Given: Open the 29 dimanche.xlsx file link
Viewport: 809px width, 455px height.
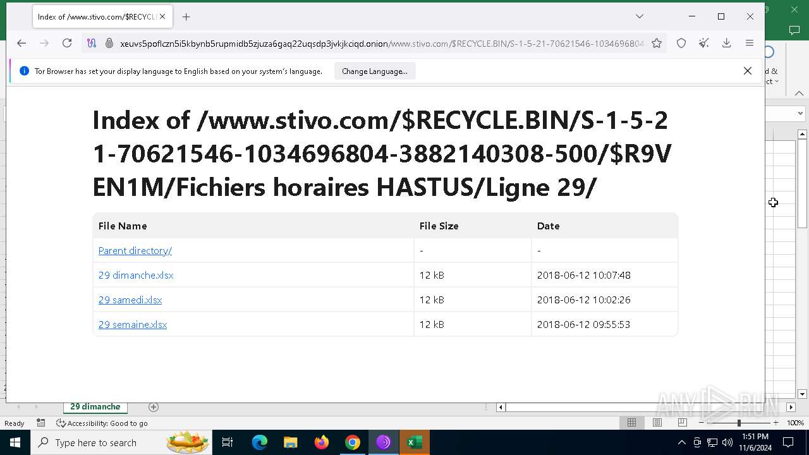Looking at the screenshot, I should click(136, 276).
